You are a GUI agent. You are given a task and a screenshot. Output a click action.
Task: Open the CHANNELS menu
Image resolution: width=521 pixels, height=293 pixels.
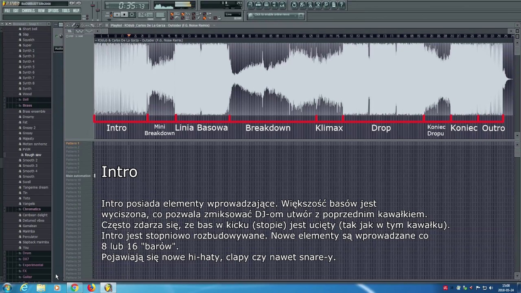28,11
